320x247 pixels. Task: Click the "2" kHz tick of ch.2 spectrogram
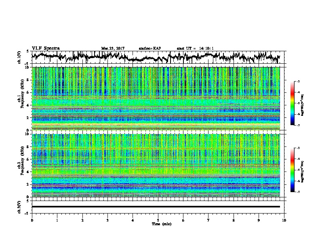coord(28,184)
